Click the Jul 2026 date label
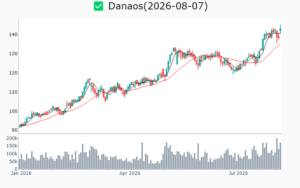The image size is (300, 188). point(238,173)
